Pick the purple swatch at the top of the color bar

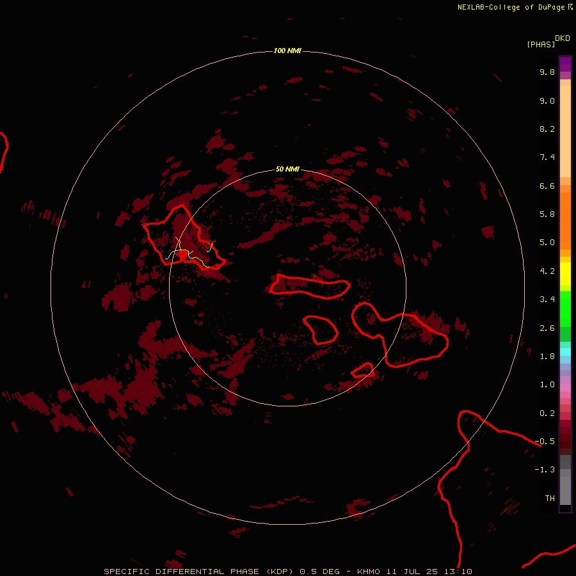565,63
